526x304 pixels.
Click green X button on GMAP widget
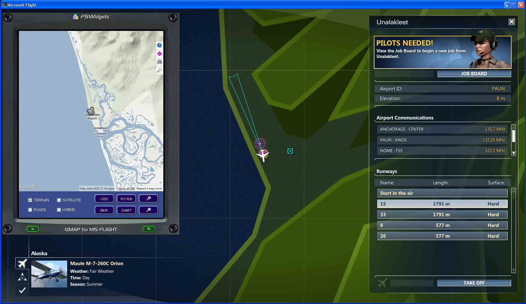[x=33, y=229]
